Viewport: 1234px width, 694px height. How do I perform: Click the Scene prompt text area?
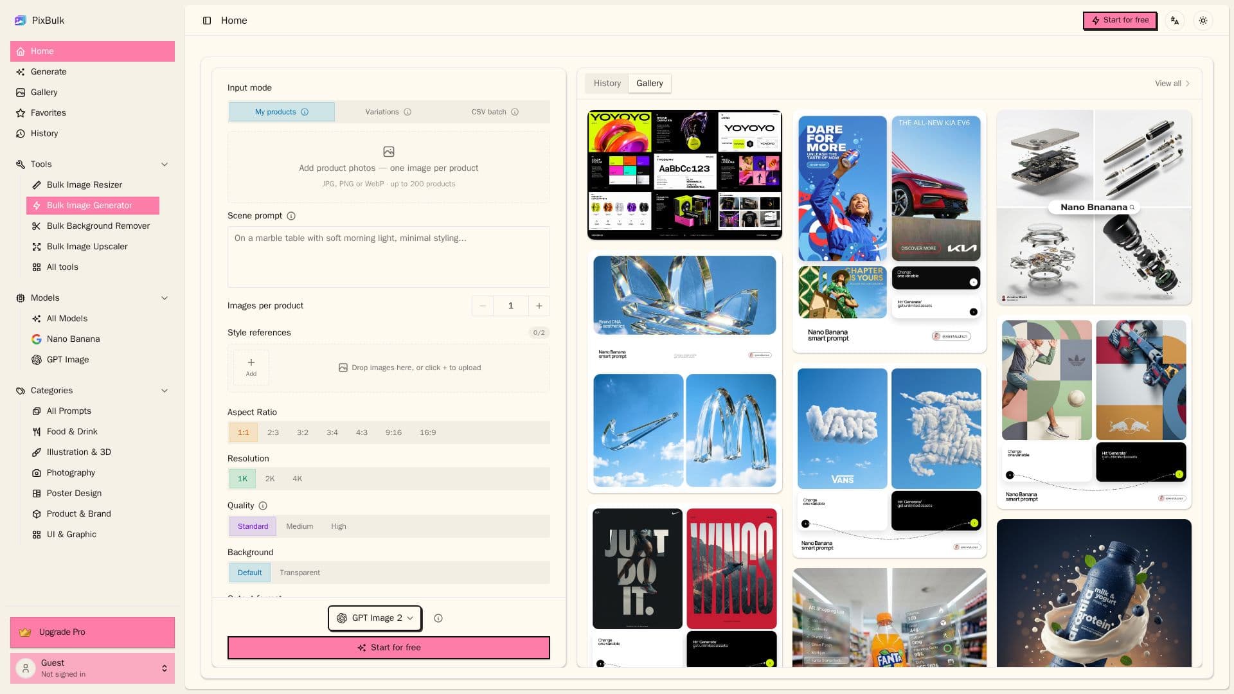click(x=389, y=257)
